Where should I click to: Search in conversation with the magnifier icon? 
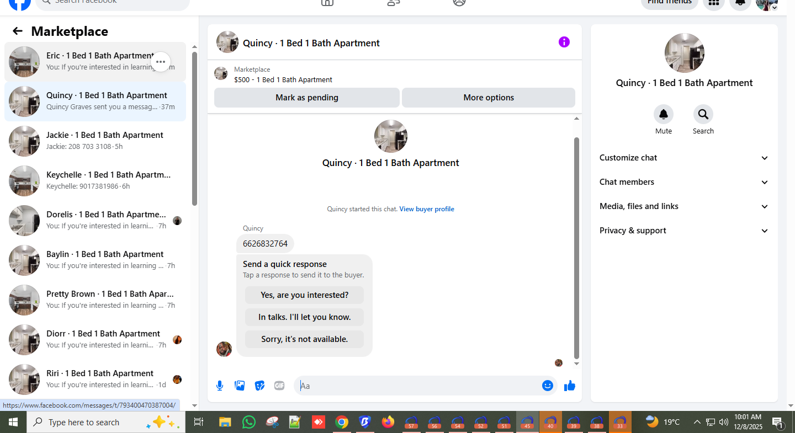point(703,114)
